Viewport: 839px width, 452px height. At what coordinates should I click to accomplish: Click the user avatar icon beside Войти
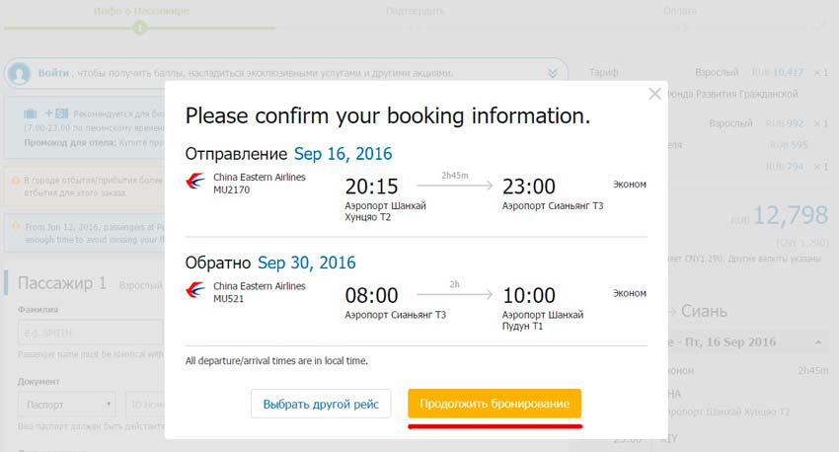(20, 74)
